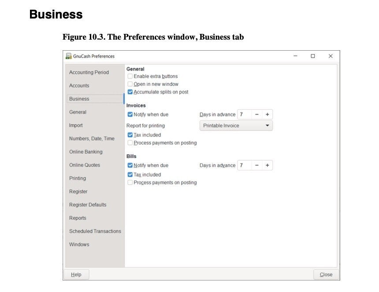The width and height of the screenshot is (379, 292).
Task: Click the Close button
Action: (x=326, y=274)
